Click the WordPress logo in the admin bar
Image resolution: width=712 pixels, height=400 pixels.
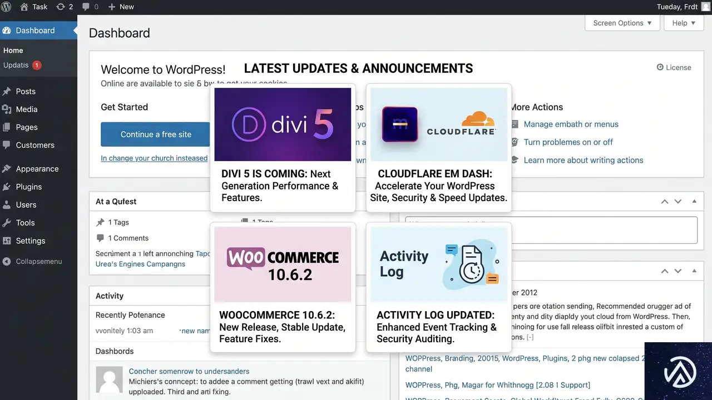[x=7, y=7]
